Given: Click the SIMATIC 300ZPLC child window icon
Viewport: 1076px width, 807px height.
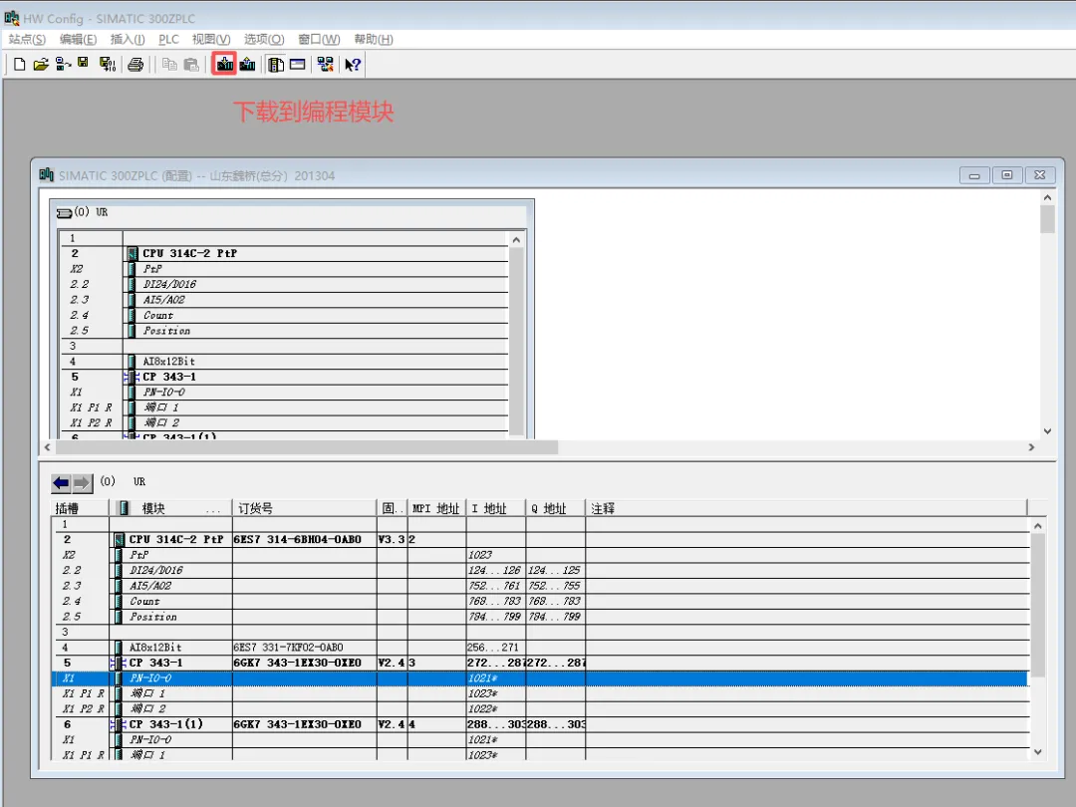Looking at the screenshot, I should (46, 174).
